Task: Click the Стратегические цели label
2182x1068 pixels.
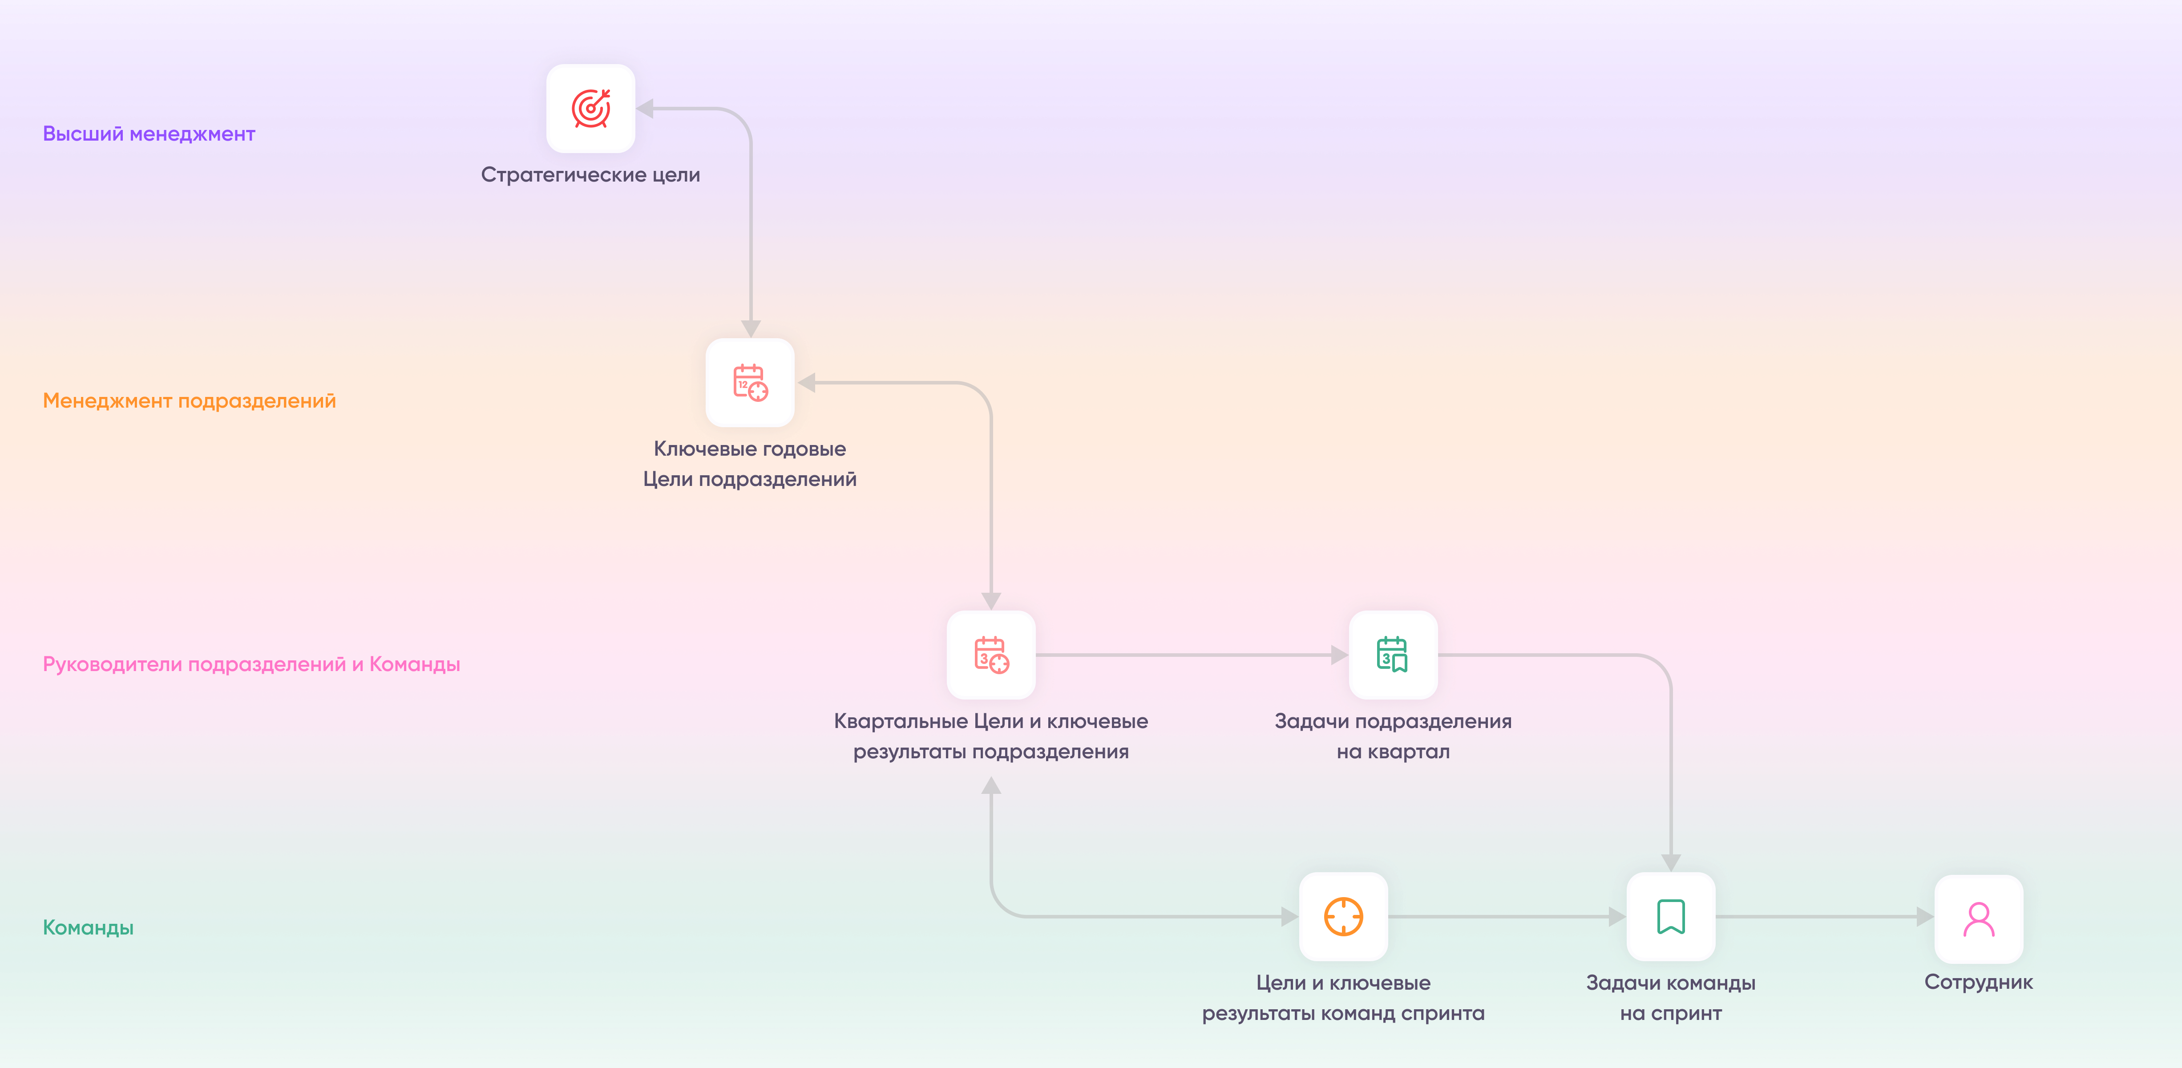Action: 590,174
